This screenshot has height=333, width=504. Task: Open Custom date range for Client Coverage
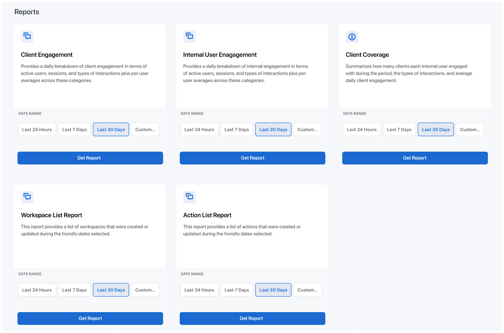point(470,129)
